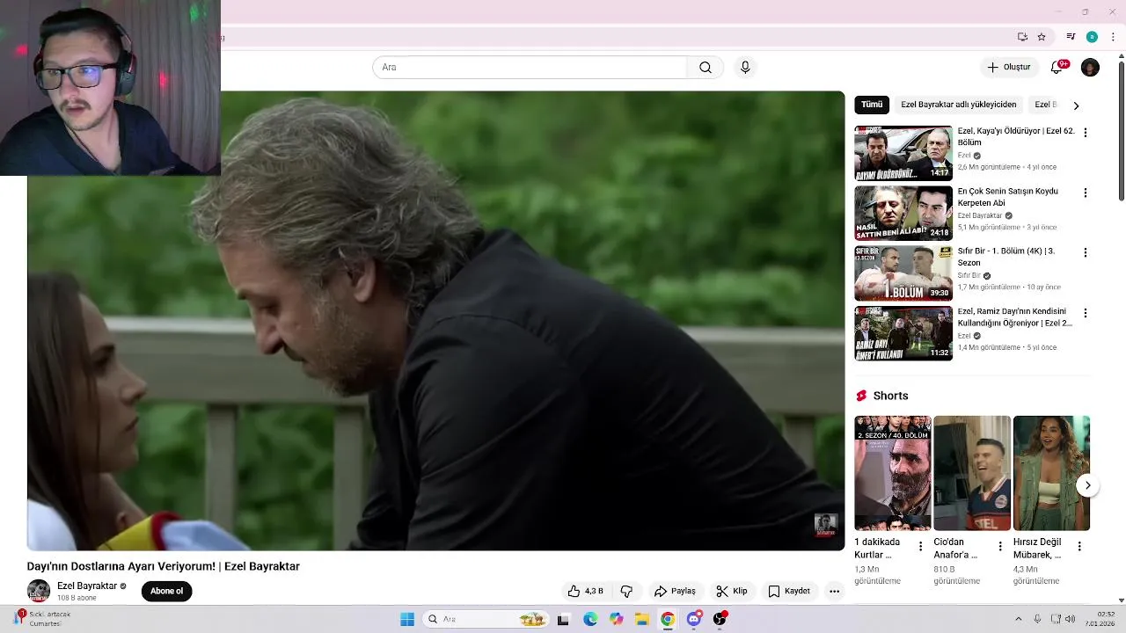
Task: Open the Windows Start menu
Action: pos(407,619)
